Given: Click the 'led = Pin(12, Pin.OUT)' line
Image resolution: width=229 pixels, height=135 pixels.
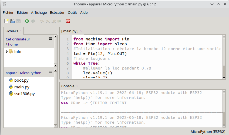Looking at the screenshot, I should [x=100, y=54].
